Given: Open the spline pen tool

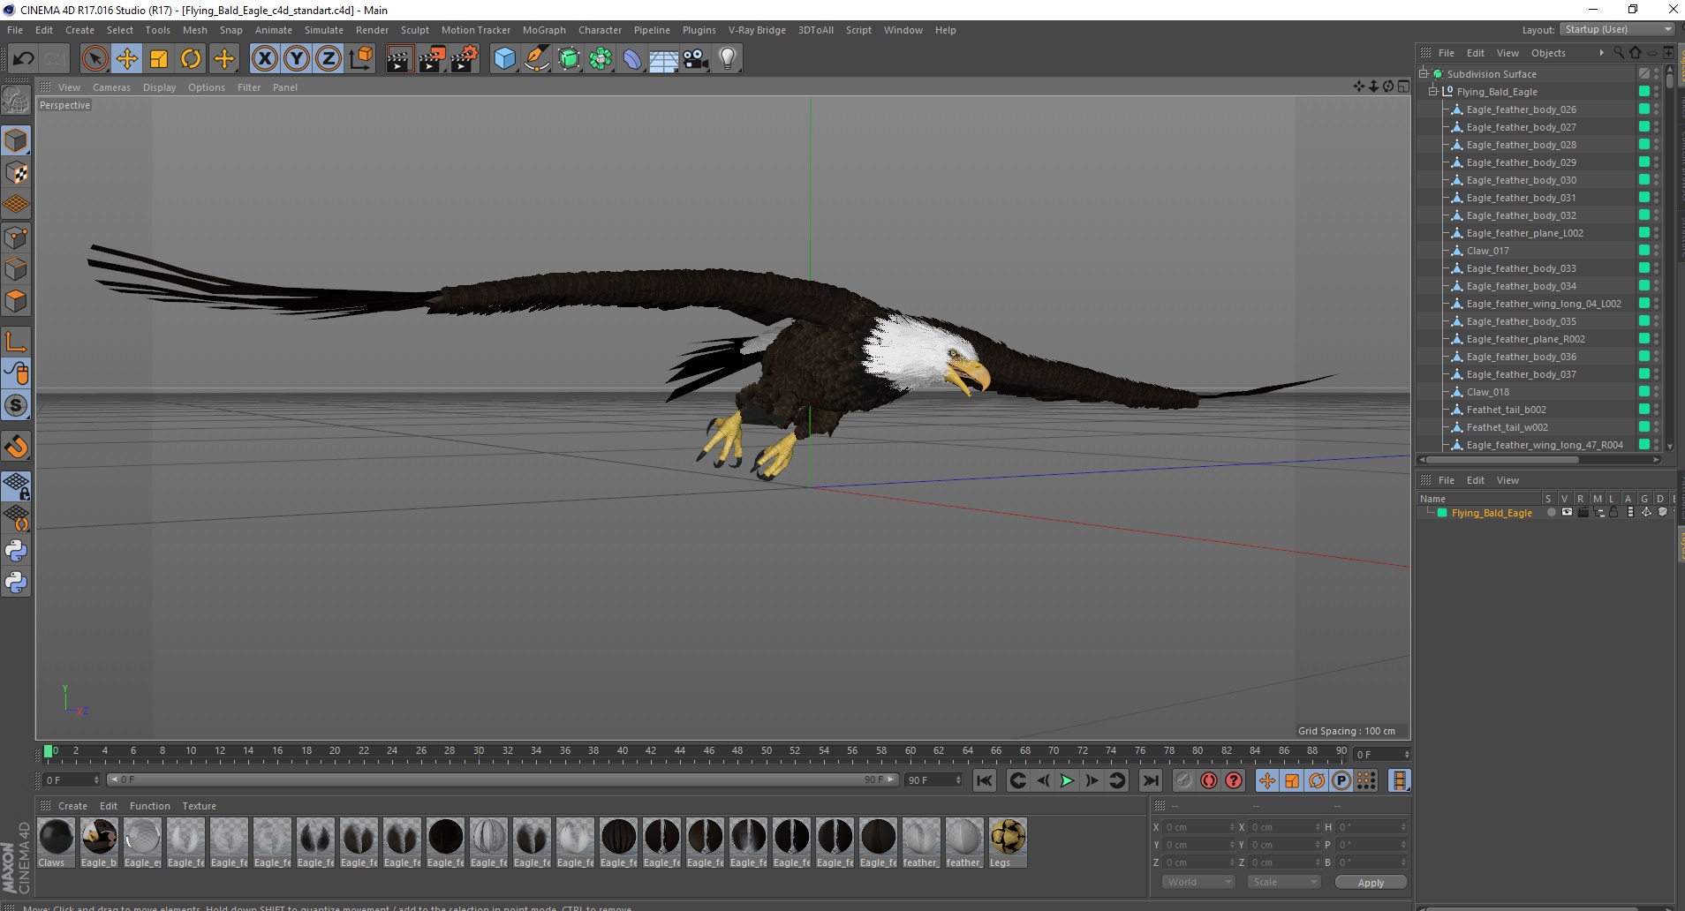Looking at the screenshot, I should point(537,59).
